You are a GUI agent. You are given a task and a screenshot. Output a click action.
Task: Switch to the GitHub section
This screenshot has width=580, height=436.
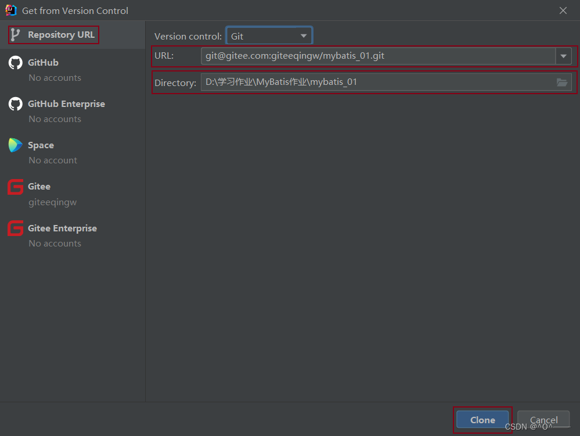43,63
